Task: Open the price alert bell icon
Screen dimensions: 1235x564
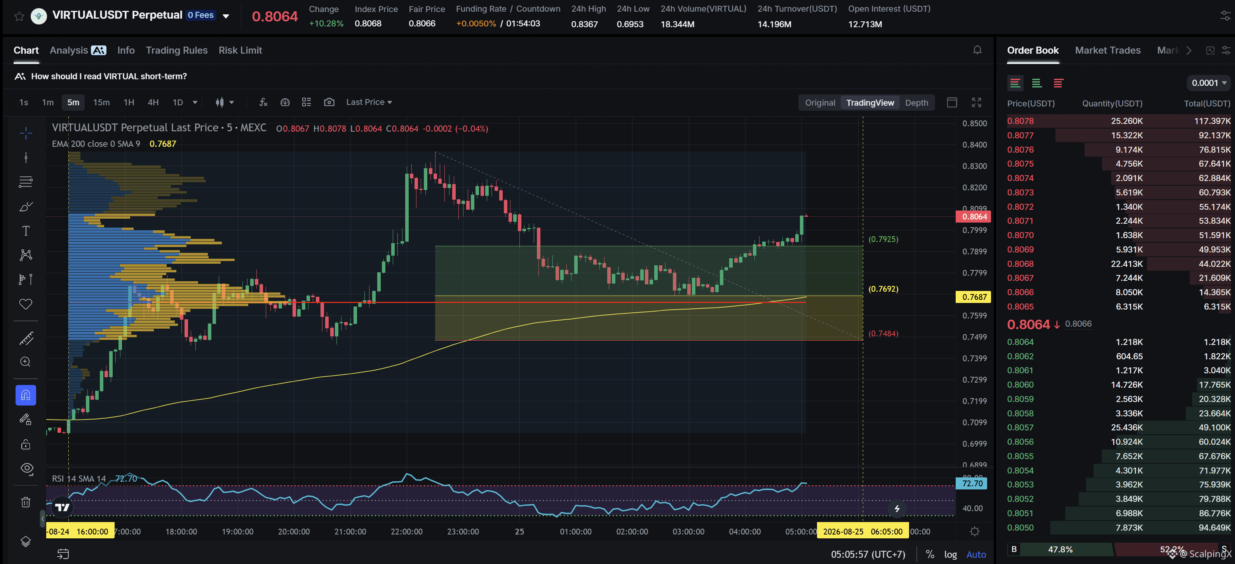Action: (x=977, y=50)
